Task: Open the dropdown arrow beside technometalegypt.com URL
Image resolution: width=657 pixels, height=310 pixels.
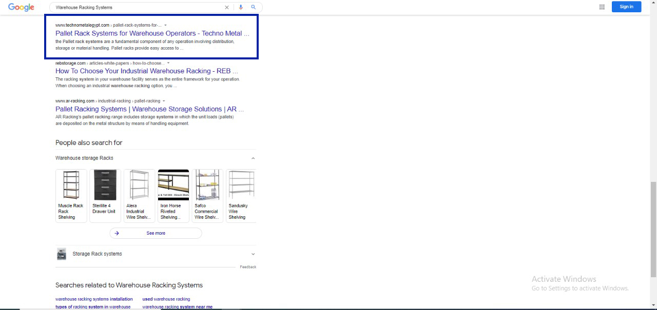Action: (165, 25)
